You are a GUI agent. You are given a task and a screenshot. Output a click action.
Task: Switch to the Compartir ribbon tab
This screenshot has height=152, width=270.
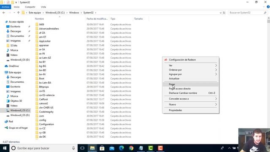[x=30, y=7]
